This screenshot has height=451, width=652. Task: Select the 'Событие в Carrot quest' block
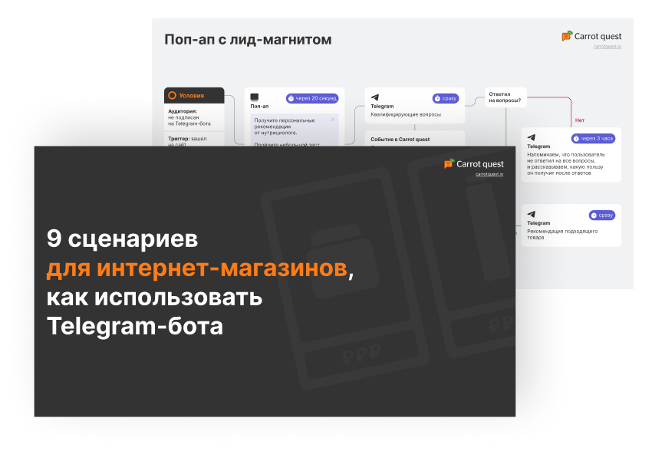click(414, 139)
